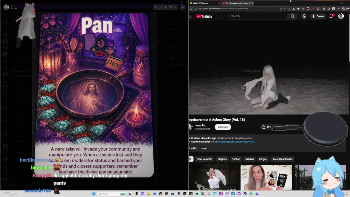Click the Windows taskbar Search box
Screen dimensions: 350x197
(x=112, y=194)
